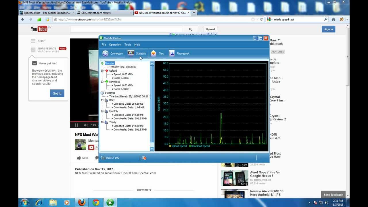Open Windows Start menu
Image resolution: width=368 pixels, height=207 pixels.
24,202
